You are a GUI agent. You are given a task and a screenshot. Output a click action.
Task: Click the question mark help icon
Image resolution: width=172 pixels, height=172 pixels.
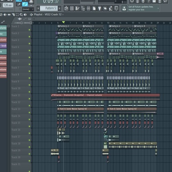(149, 1)
